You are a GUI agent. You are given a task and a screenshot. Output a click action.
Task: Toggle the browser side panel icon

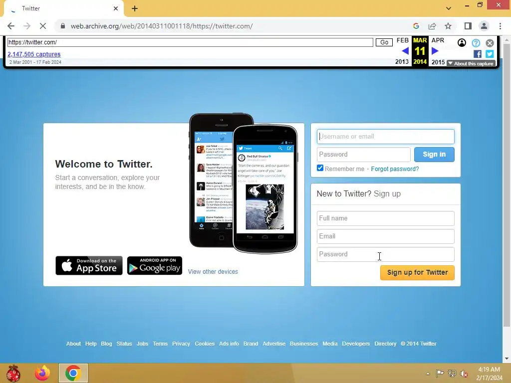coord(468,26)
